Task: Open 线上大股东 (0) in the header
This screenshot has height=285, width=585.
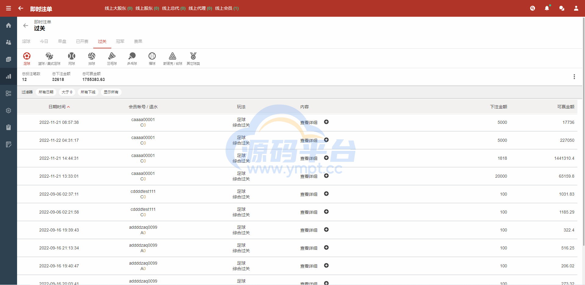Action: (119, 8)
